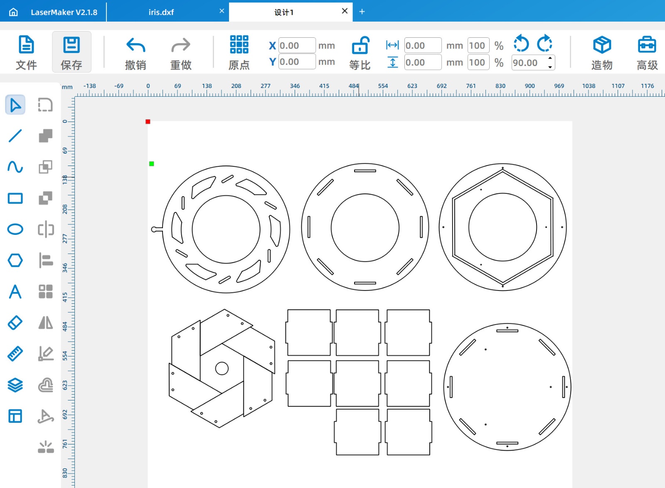Image resolution: width=665 pixels, height=488 pixels.
Task: Click the Y position input field
Action: click(296, 62)
